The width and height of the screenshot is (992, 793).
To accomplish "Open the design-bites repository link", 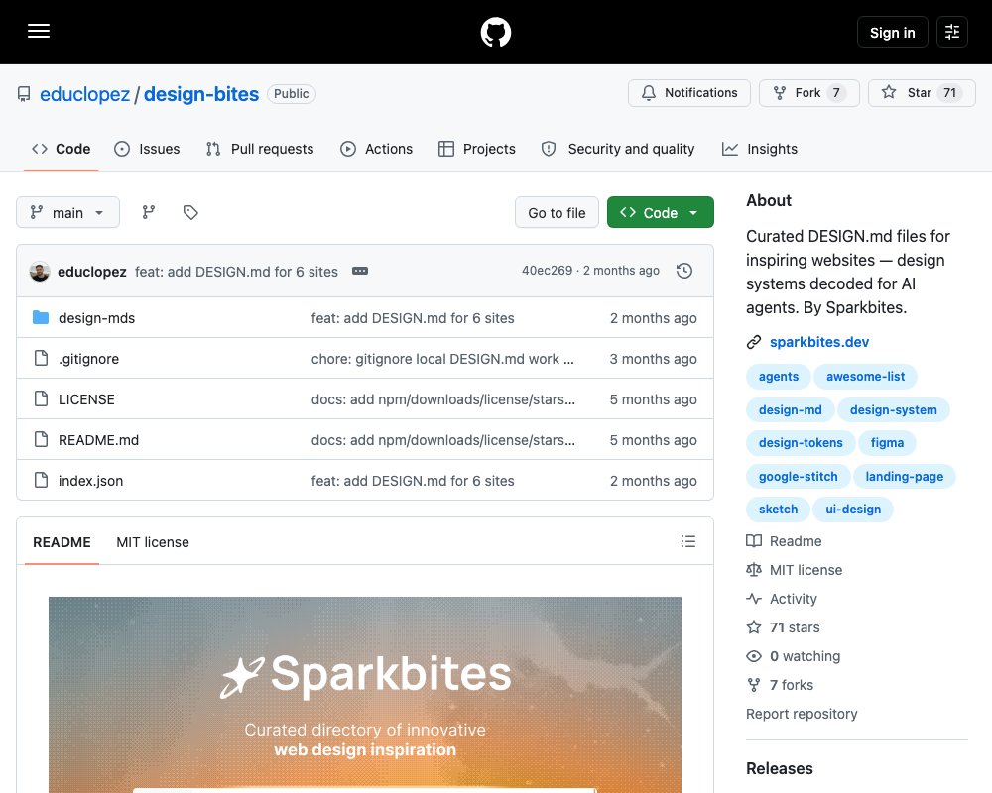I will [201, 94].
